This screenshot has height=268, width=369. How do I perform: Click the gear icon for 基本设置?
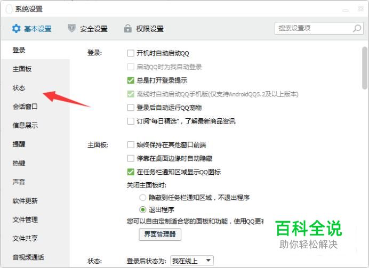pyautogui.click(x=16, y=29)
